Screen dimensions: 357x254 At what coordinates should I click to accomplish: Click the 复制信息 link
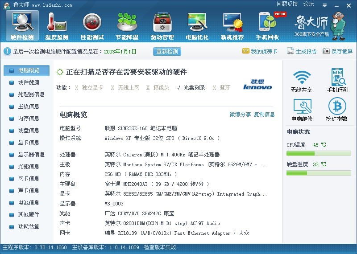click(x=264, y=115)
